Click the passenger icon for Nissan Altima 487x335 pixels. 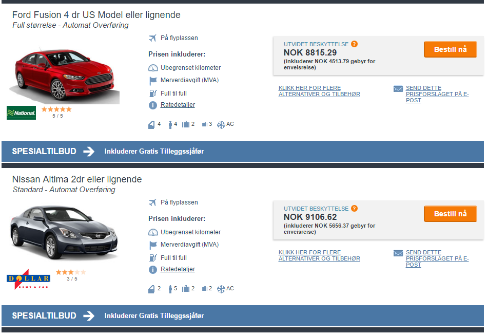(x=170, y=289)
